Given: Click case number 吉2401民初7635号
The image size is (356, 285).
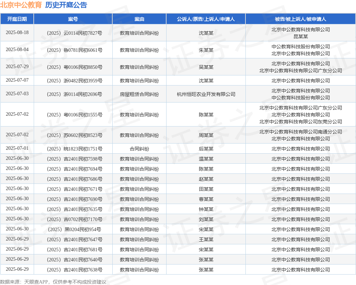Looking at the screenshot, I should (74, 210).
